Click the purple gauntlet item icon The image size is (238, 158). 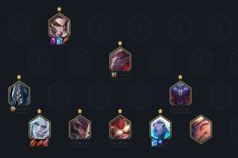pyautogui.click(x=53, y=41)
